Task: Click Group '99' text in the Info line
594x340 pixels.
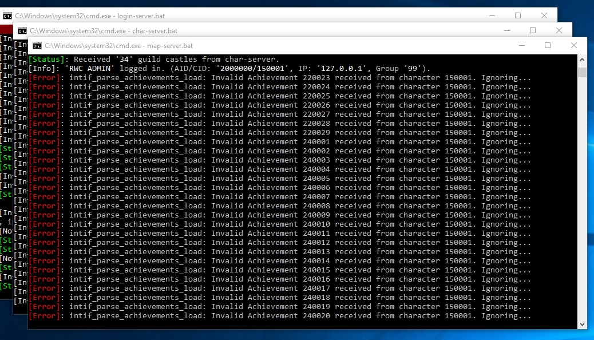Action: coord(399,69)
